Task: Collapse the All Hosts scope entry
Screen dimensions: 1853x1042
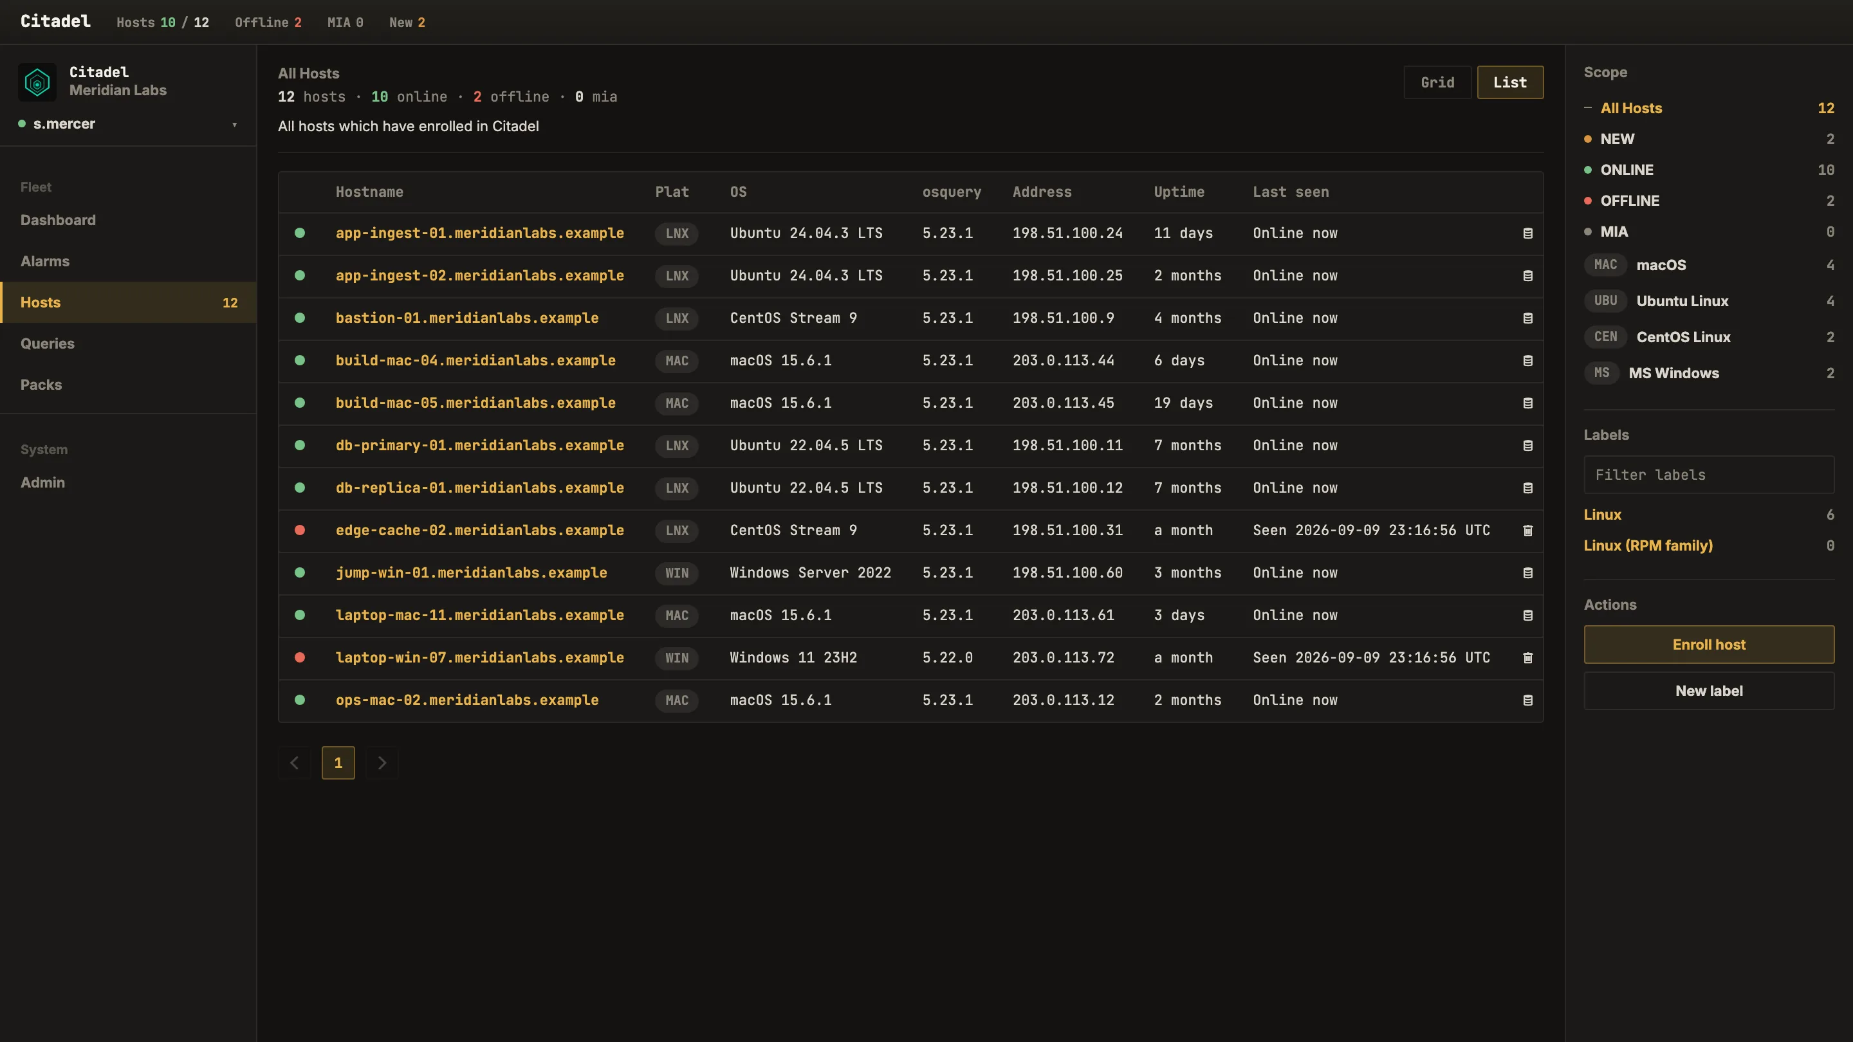Action: tap(1587, 108)
